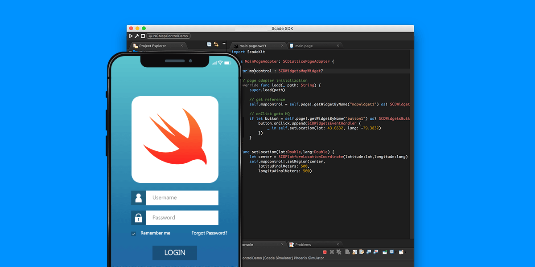Click the 'import ScadeKit' code line
Image resolution: width=535 pixels, height=267 pixels.
(249, 52)
